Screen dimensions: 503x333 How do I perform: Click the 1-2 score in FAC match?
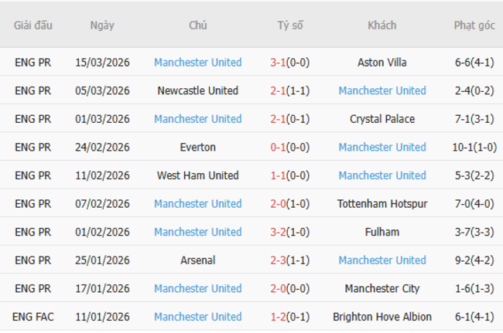tap(279, 317)
